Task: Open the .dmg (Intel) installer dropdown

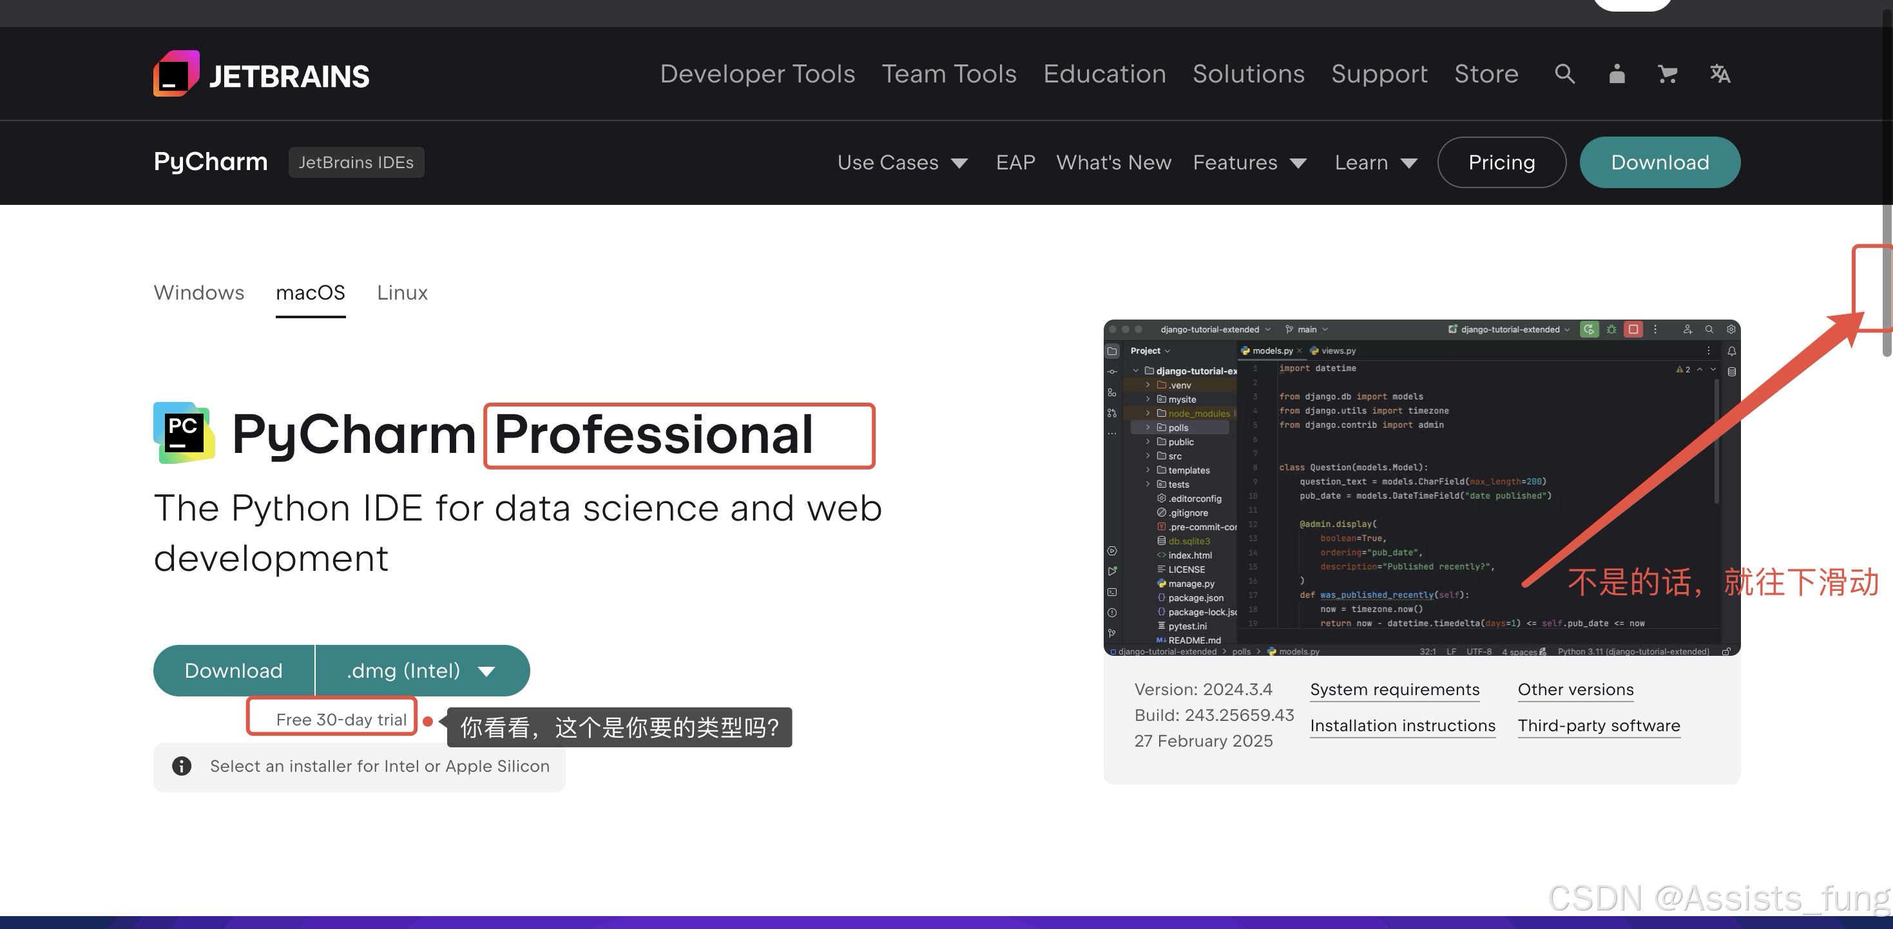Action: (x=423, y=670)
